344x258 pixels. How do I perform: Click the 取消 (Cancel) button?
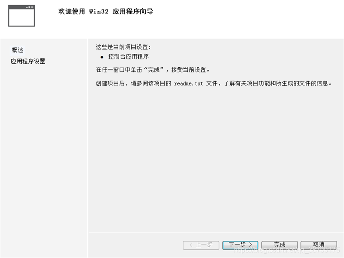coord(318,245)
